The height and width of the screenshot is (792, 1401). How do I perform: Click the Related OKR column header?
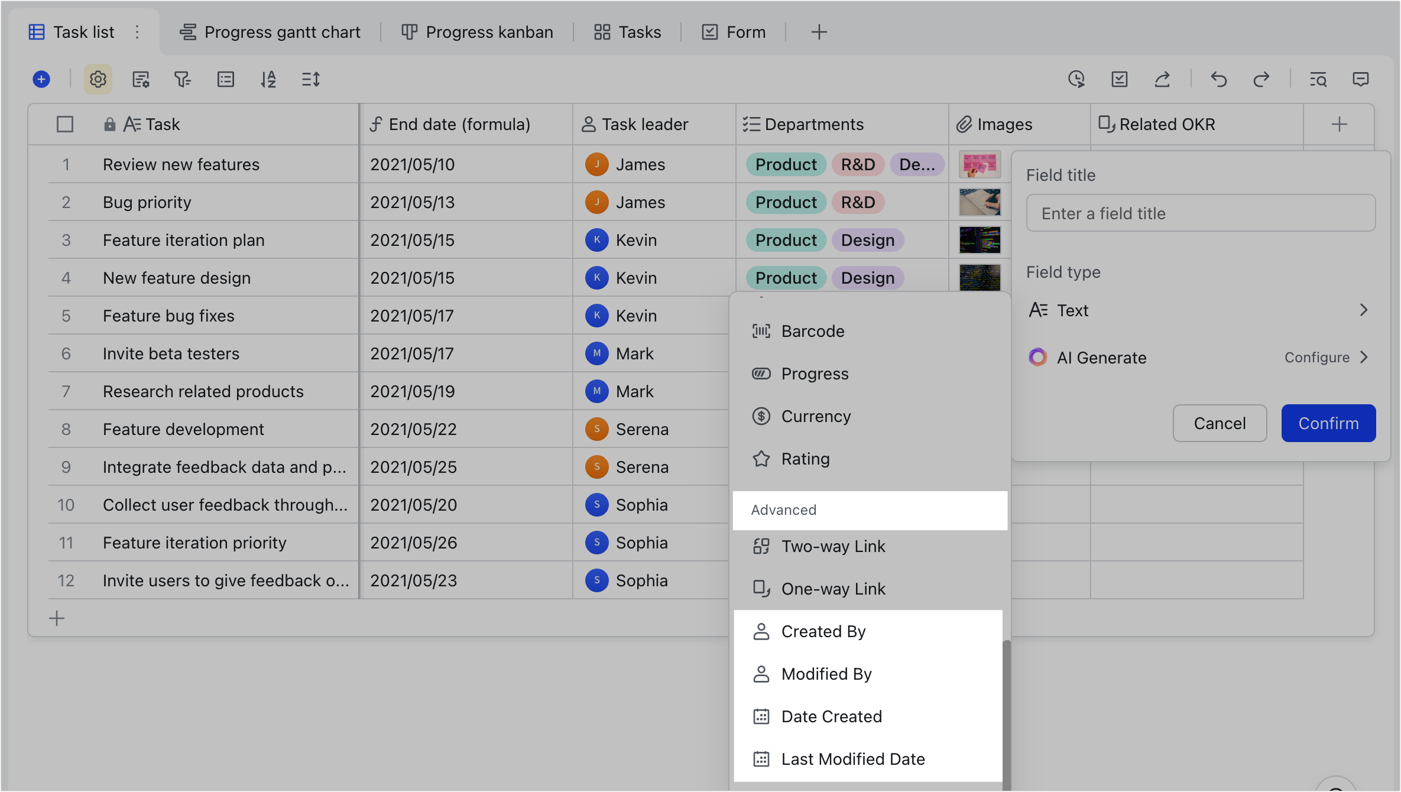point(1197,124)
